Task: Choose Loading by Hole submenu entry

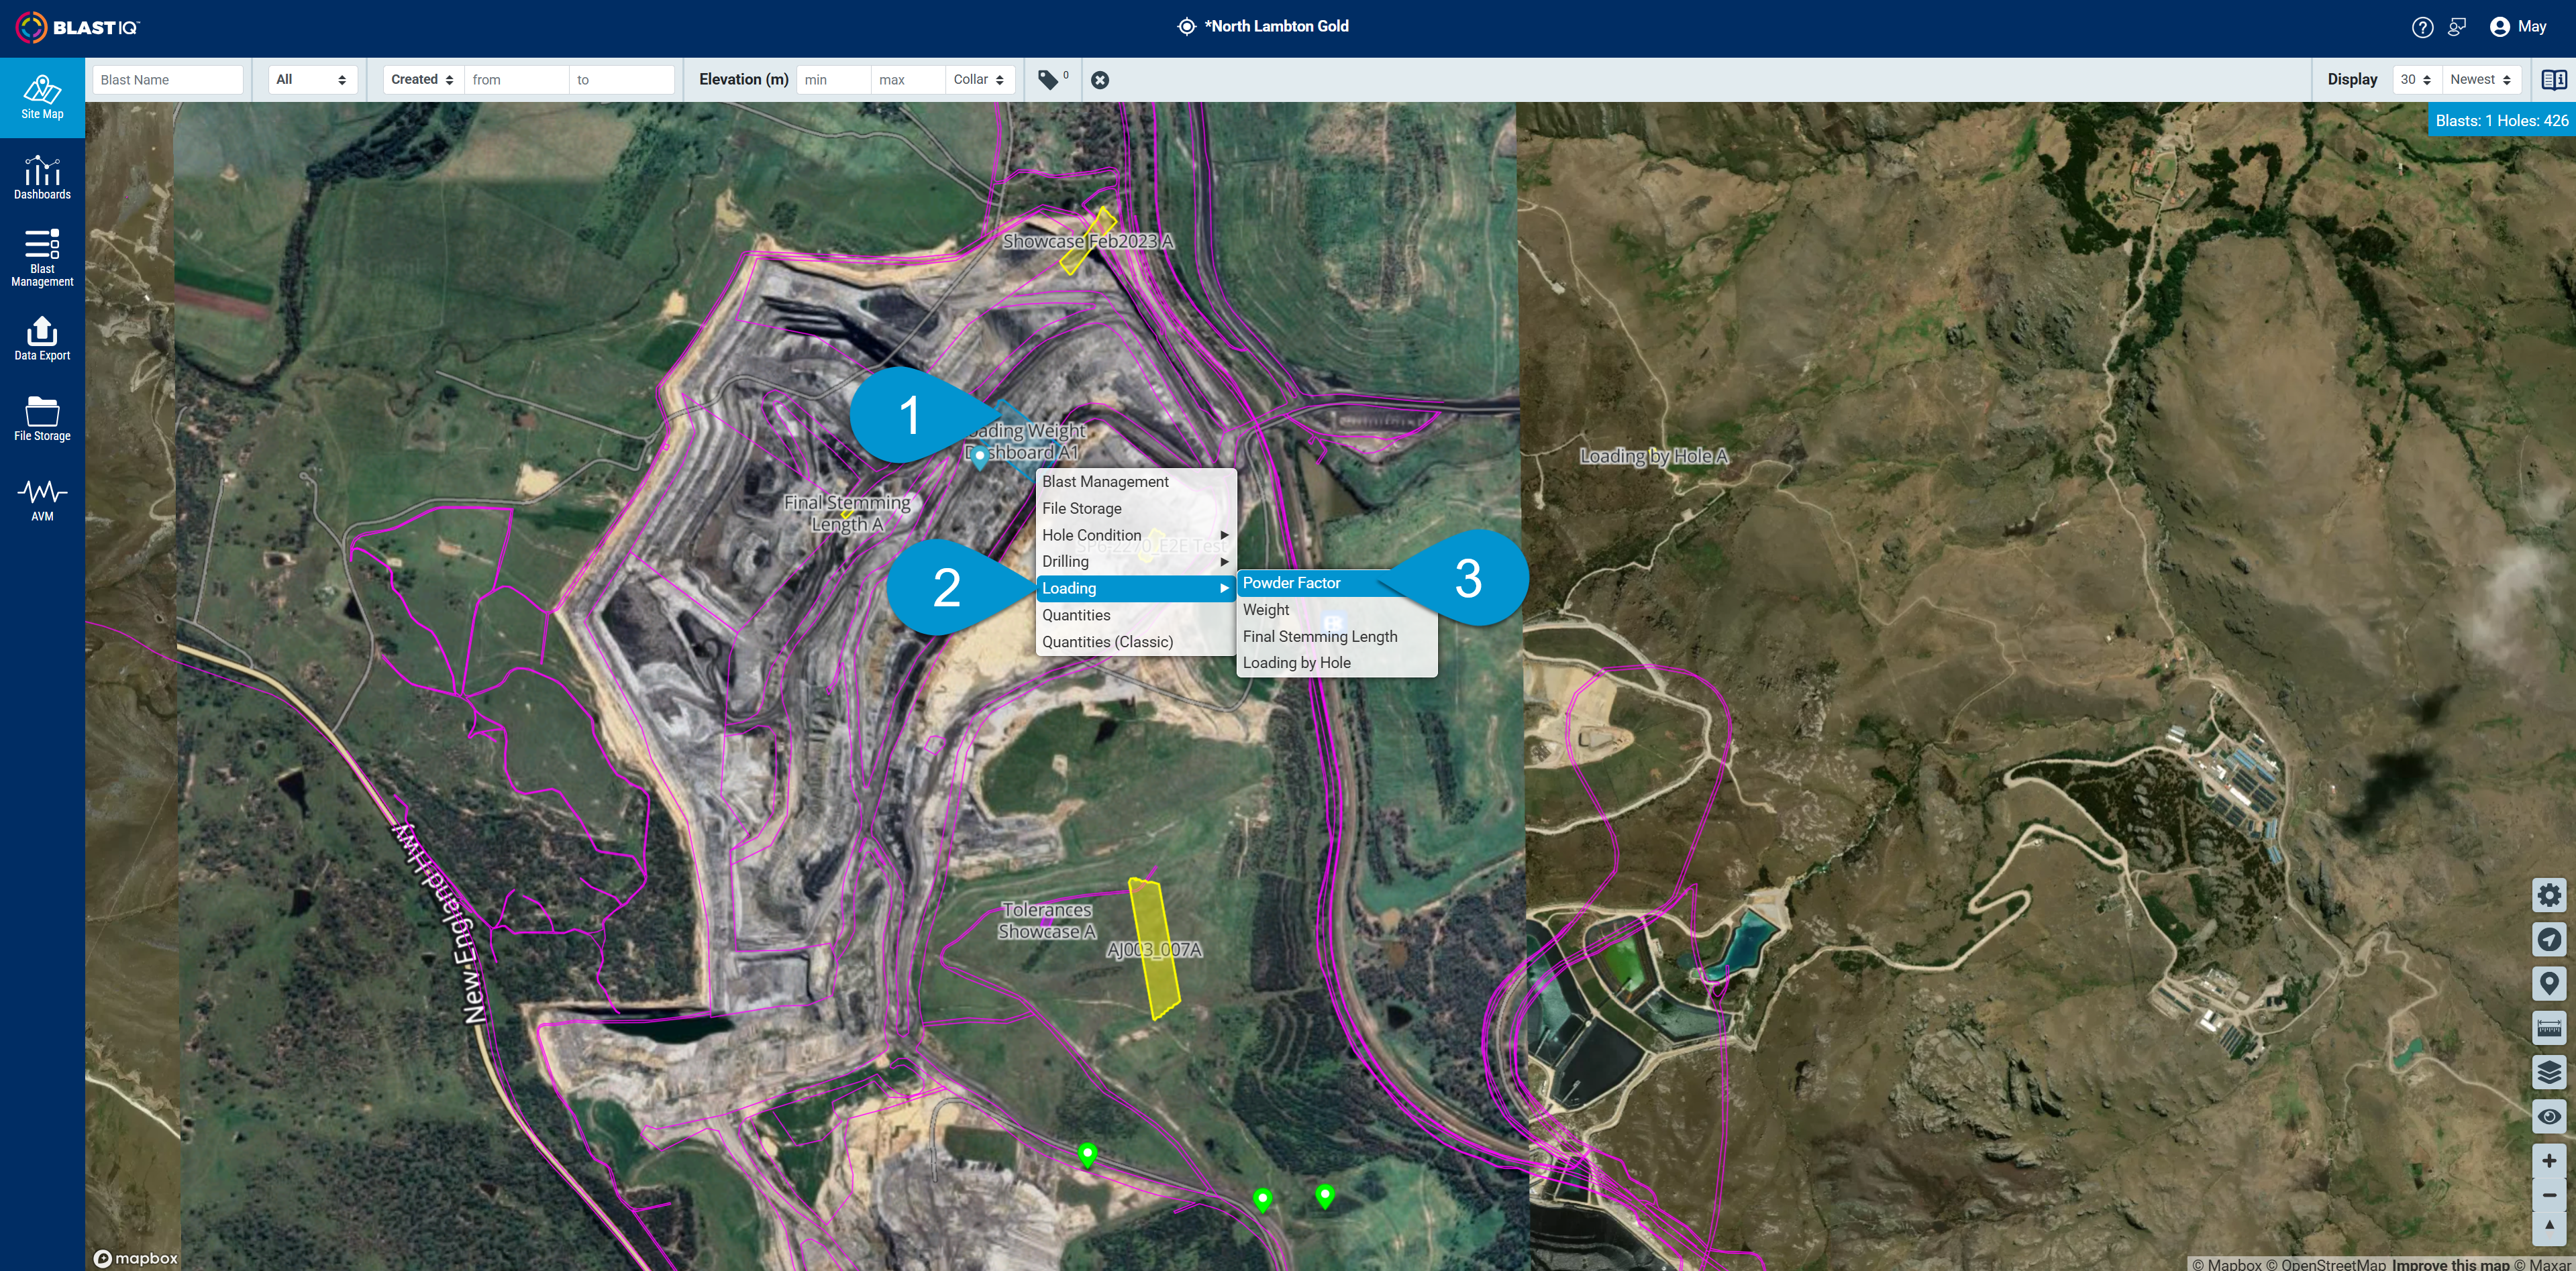Action: [x=1337, y=663]
